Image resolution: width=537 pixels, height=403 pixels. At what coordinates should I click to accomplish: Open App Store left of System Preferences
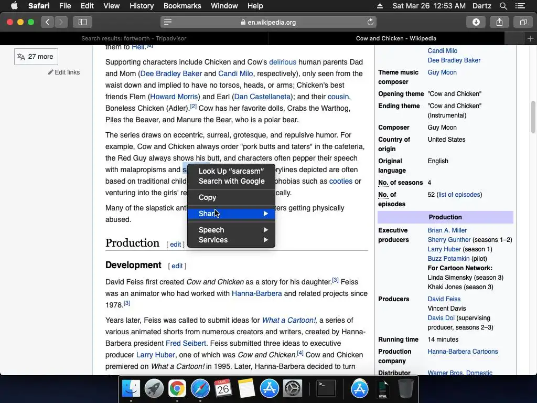pyautogui.click(x=269, y=389)
